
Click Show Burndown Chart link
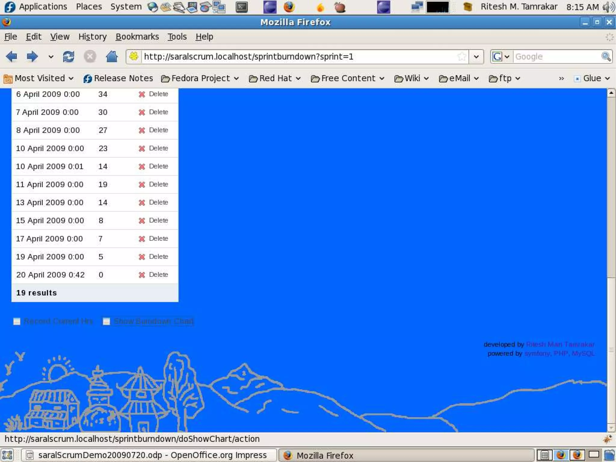(153, 321)
